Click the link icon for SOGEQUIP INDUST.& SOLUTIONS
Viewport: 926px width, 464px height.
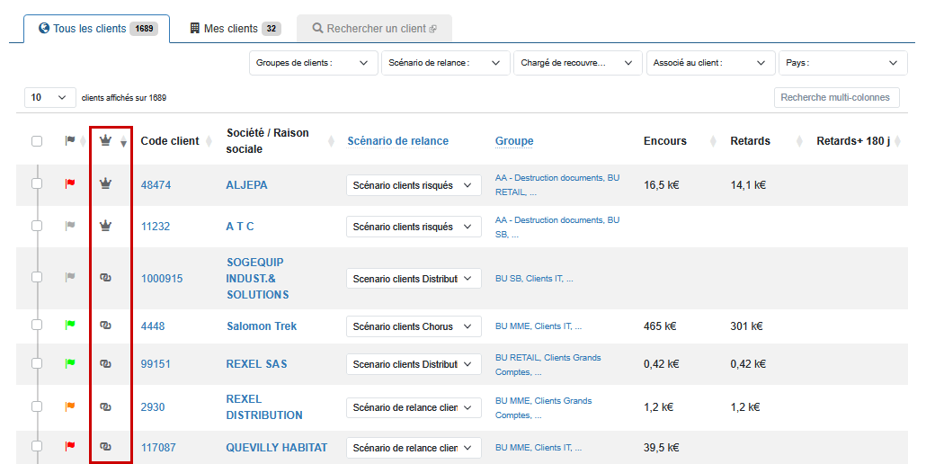(106, 278)
